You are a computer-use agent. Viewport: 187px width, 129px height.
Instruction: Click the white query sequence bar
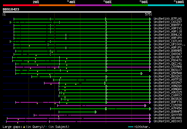point(77,12)
